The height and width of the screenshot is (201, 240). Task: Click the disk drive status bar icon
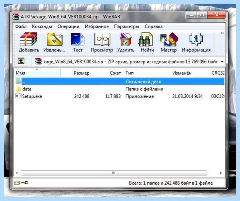pyautogui.click(x=17, y=183)
